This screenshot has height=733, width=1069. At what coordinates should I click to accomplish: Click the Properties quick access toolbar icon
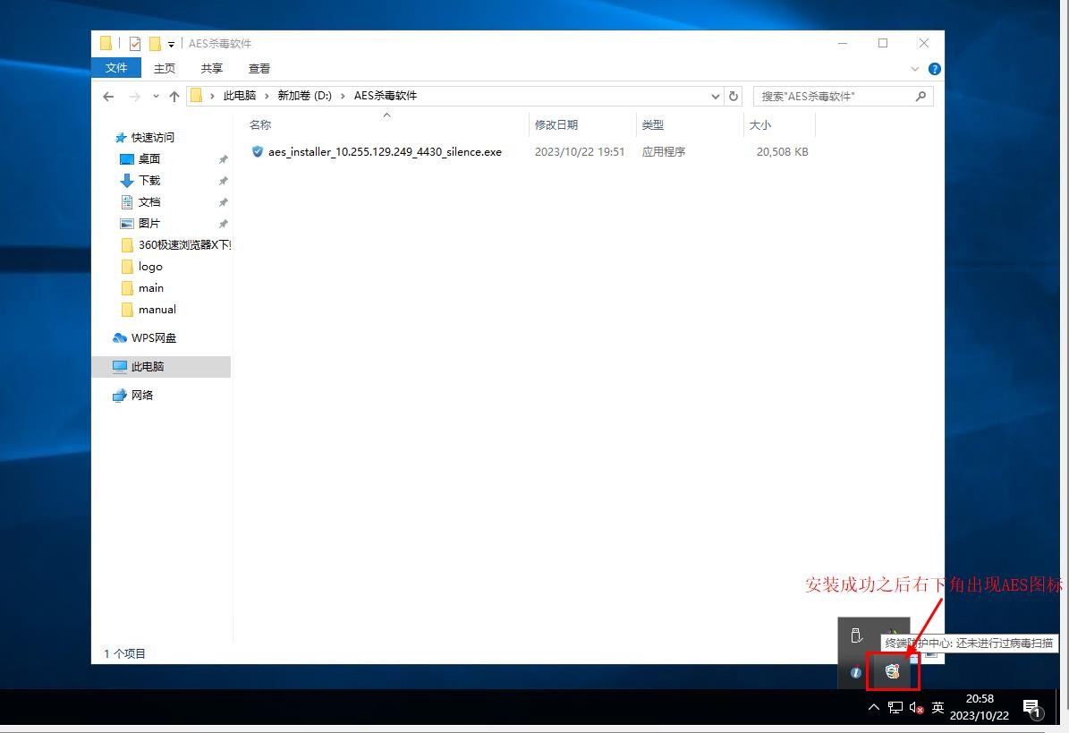coord(135,44)
